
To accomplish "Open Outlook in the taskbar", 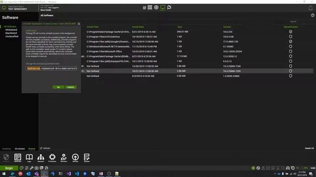I will click(29, 174).
